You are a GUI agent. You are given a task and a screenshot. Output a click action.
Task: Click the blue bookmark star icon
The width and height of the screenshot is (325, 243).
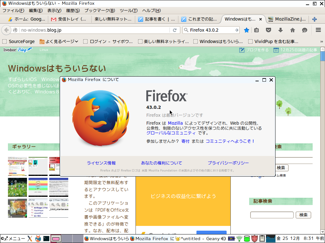tap(246, 30)
